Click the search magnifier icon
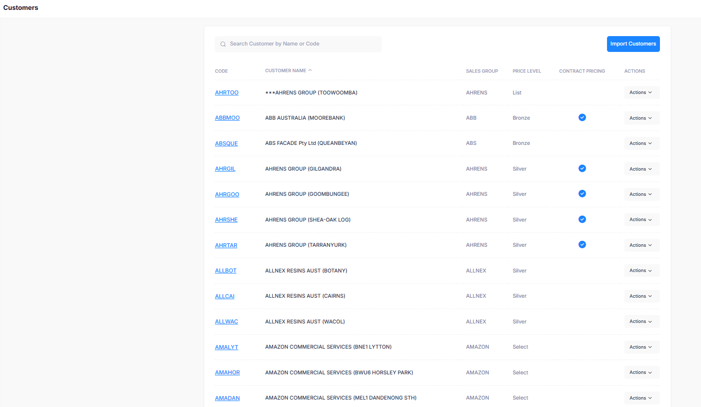 coord(223,44)
